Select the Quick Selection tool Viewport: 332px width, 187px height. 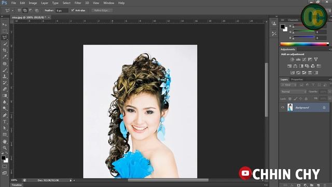click(x=5, y=44)
